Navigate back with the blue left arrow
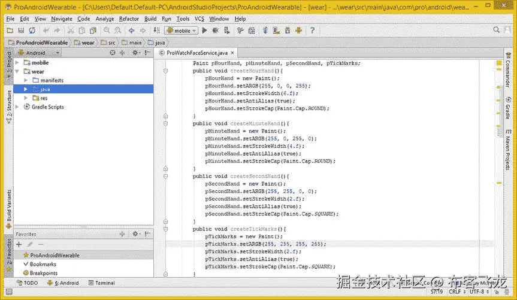This screenshot has height=300, width=517. click(x=132, y=31)
